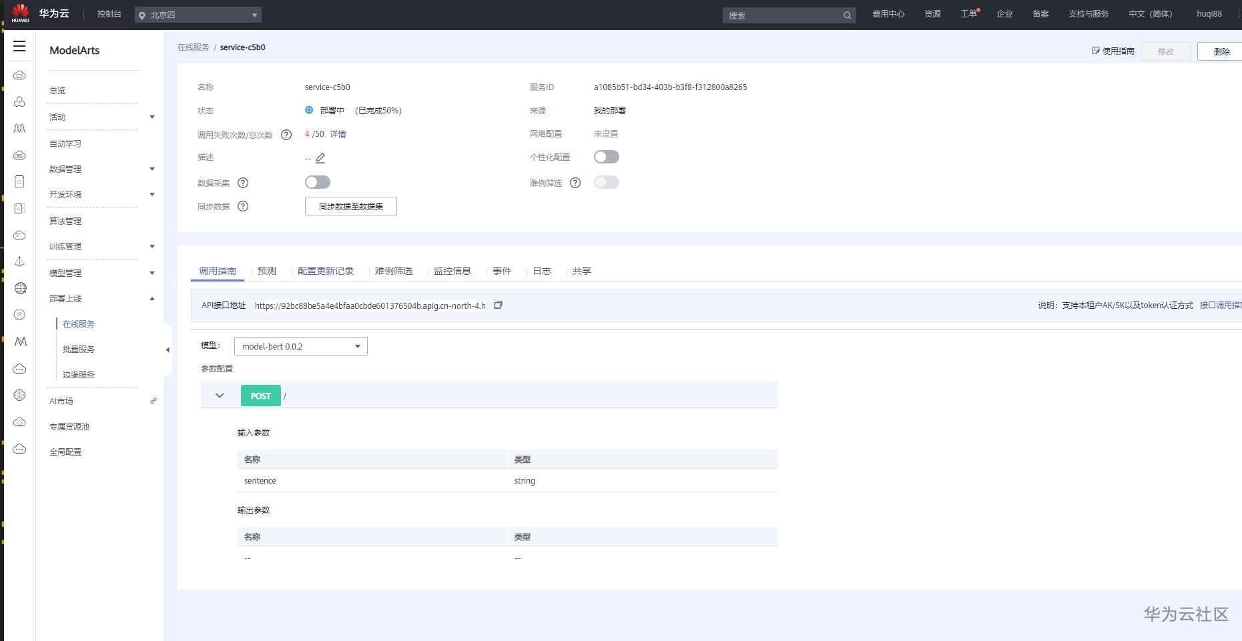Edit the description with pencil icon

[x=320, y=158]
